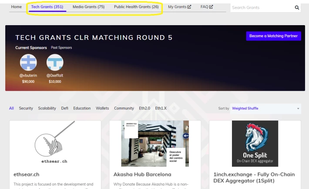Filter grants by Eth2.0
309x189 pixels.
(144, 108)
